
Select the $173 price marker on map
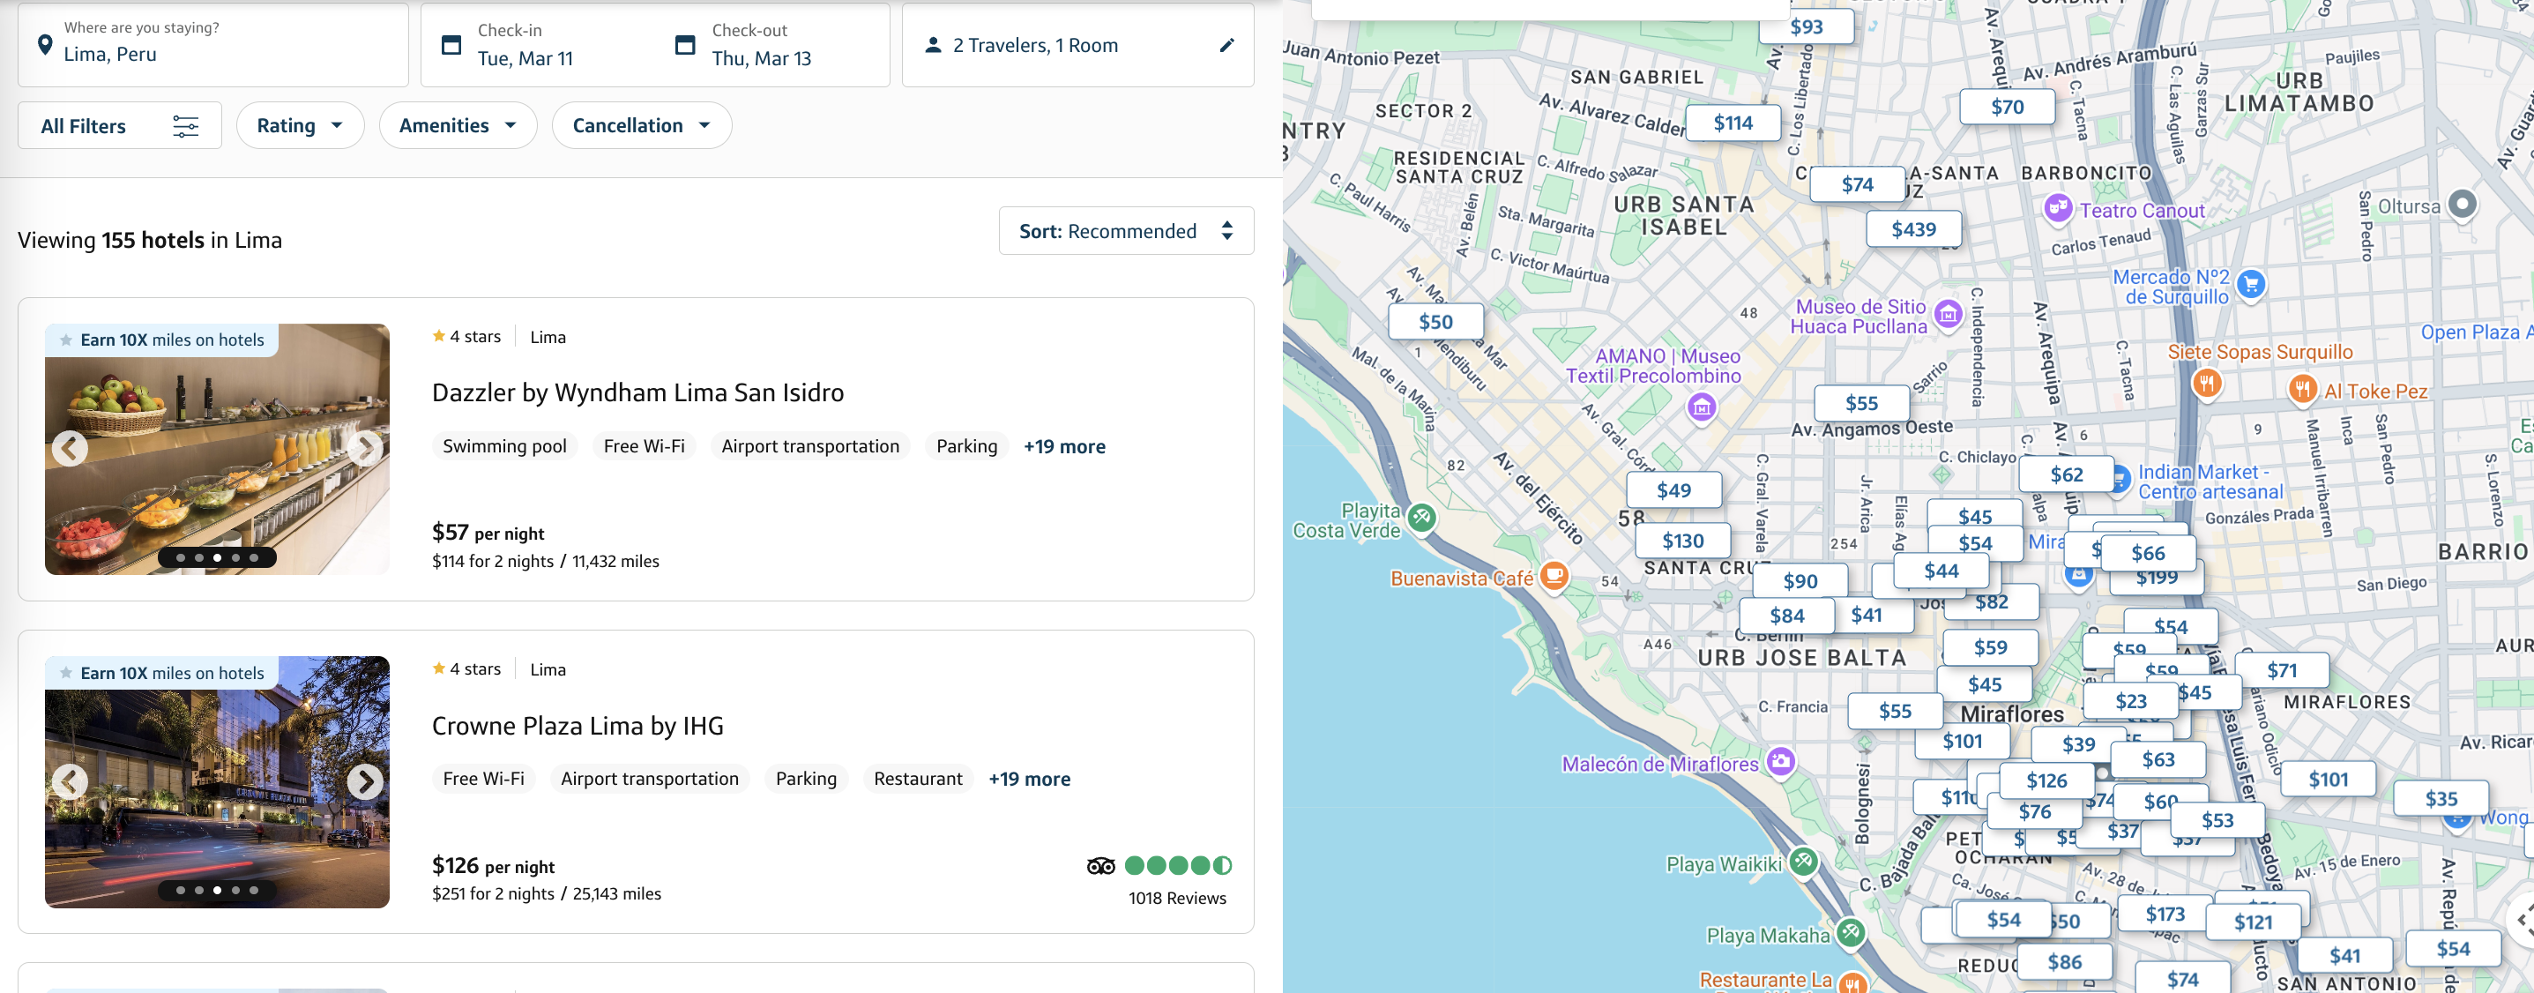[2165, 915]
